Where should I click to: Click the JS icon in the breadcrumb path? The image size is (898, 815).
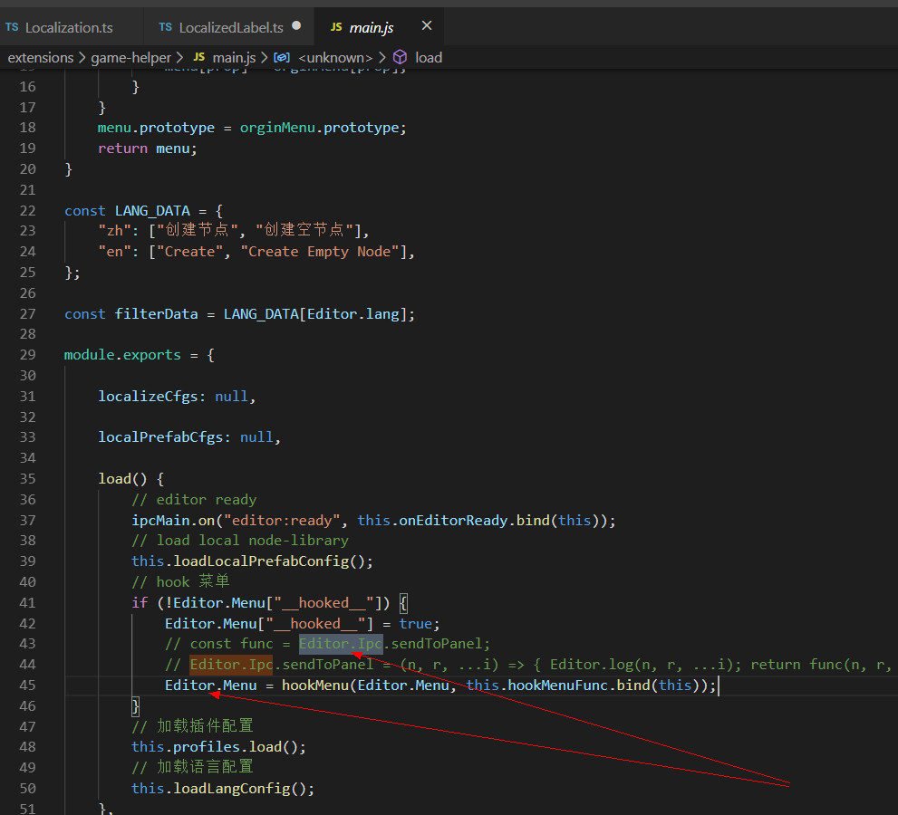(199, 57)
